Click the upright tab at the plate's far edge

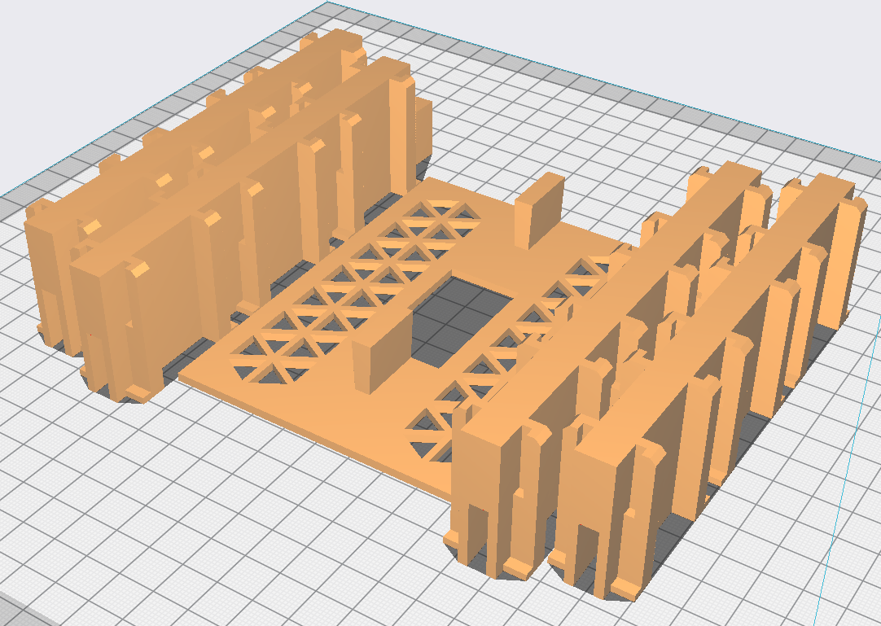(538, 212)
